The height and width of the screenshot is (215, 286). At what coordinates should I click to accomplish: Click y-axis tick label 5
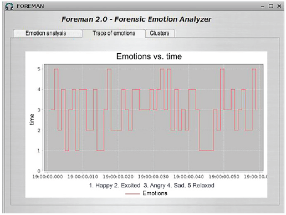click(x=39, y=69)
